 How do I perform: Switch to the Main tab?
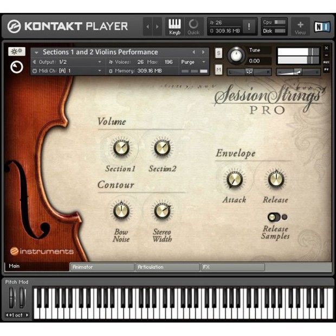pyautogui.click(x=37, y=266)
